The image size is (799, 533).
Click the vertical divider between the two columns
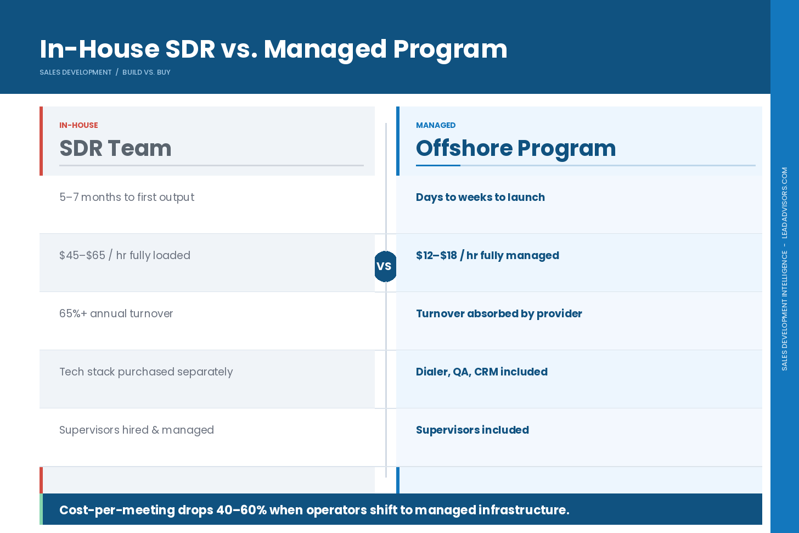tap(386, 340)
